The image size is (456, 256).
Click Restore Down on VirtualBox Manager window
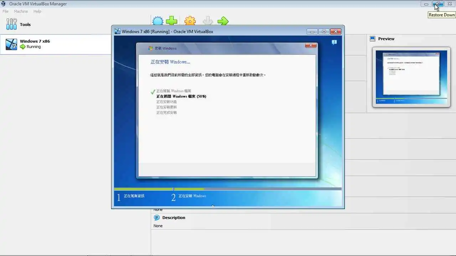[438, 4]
